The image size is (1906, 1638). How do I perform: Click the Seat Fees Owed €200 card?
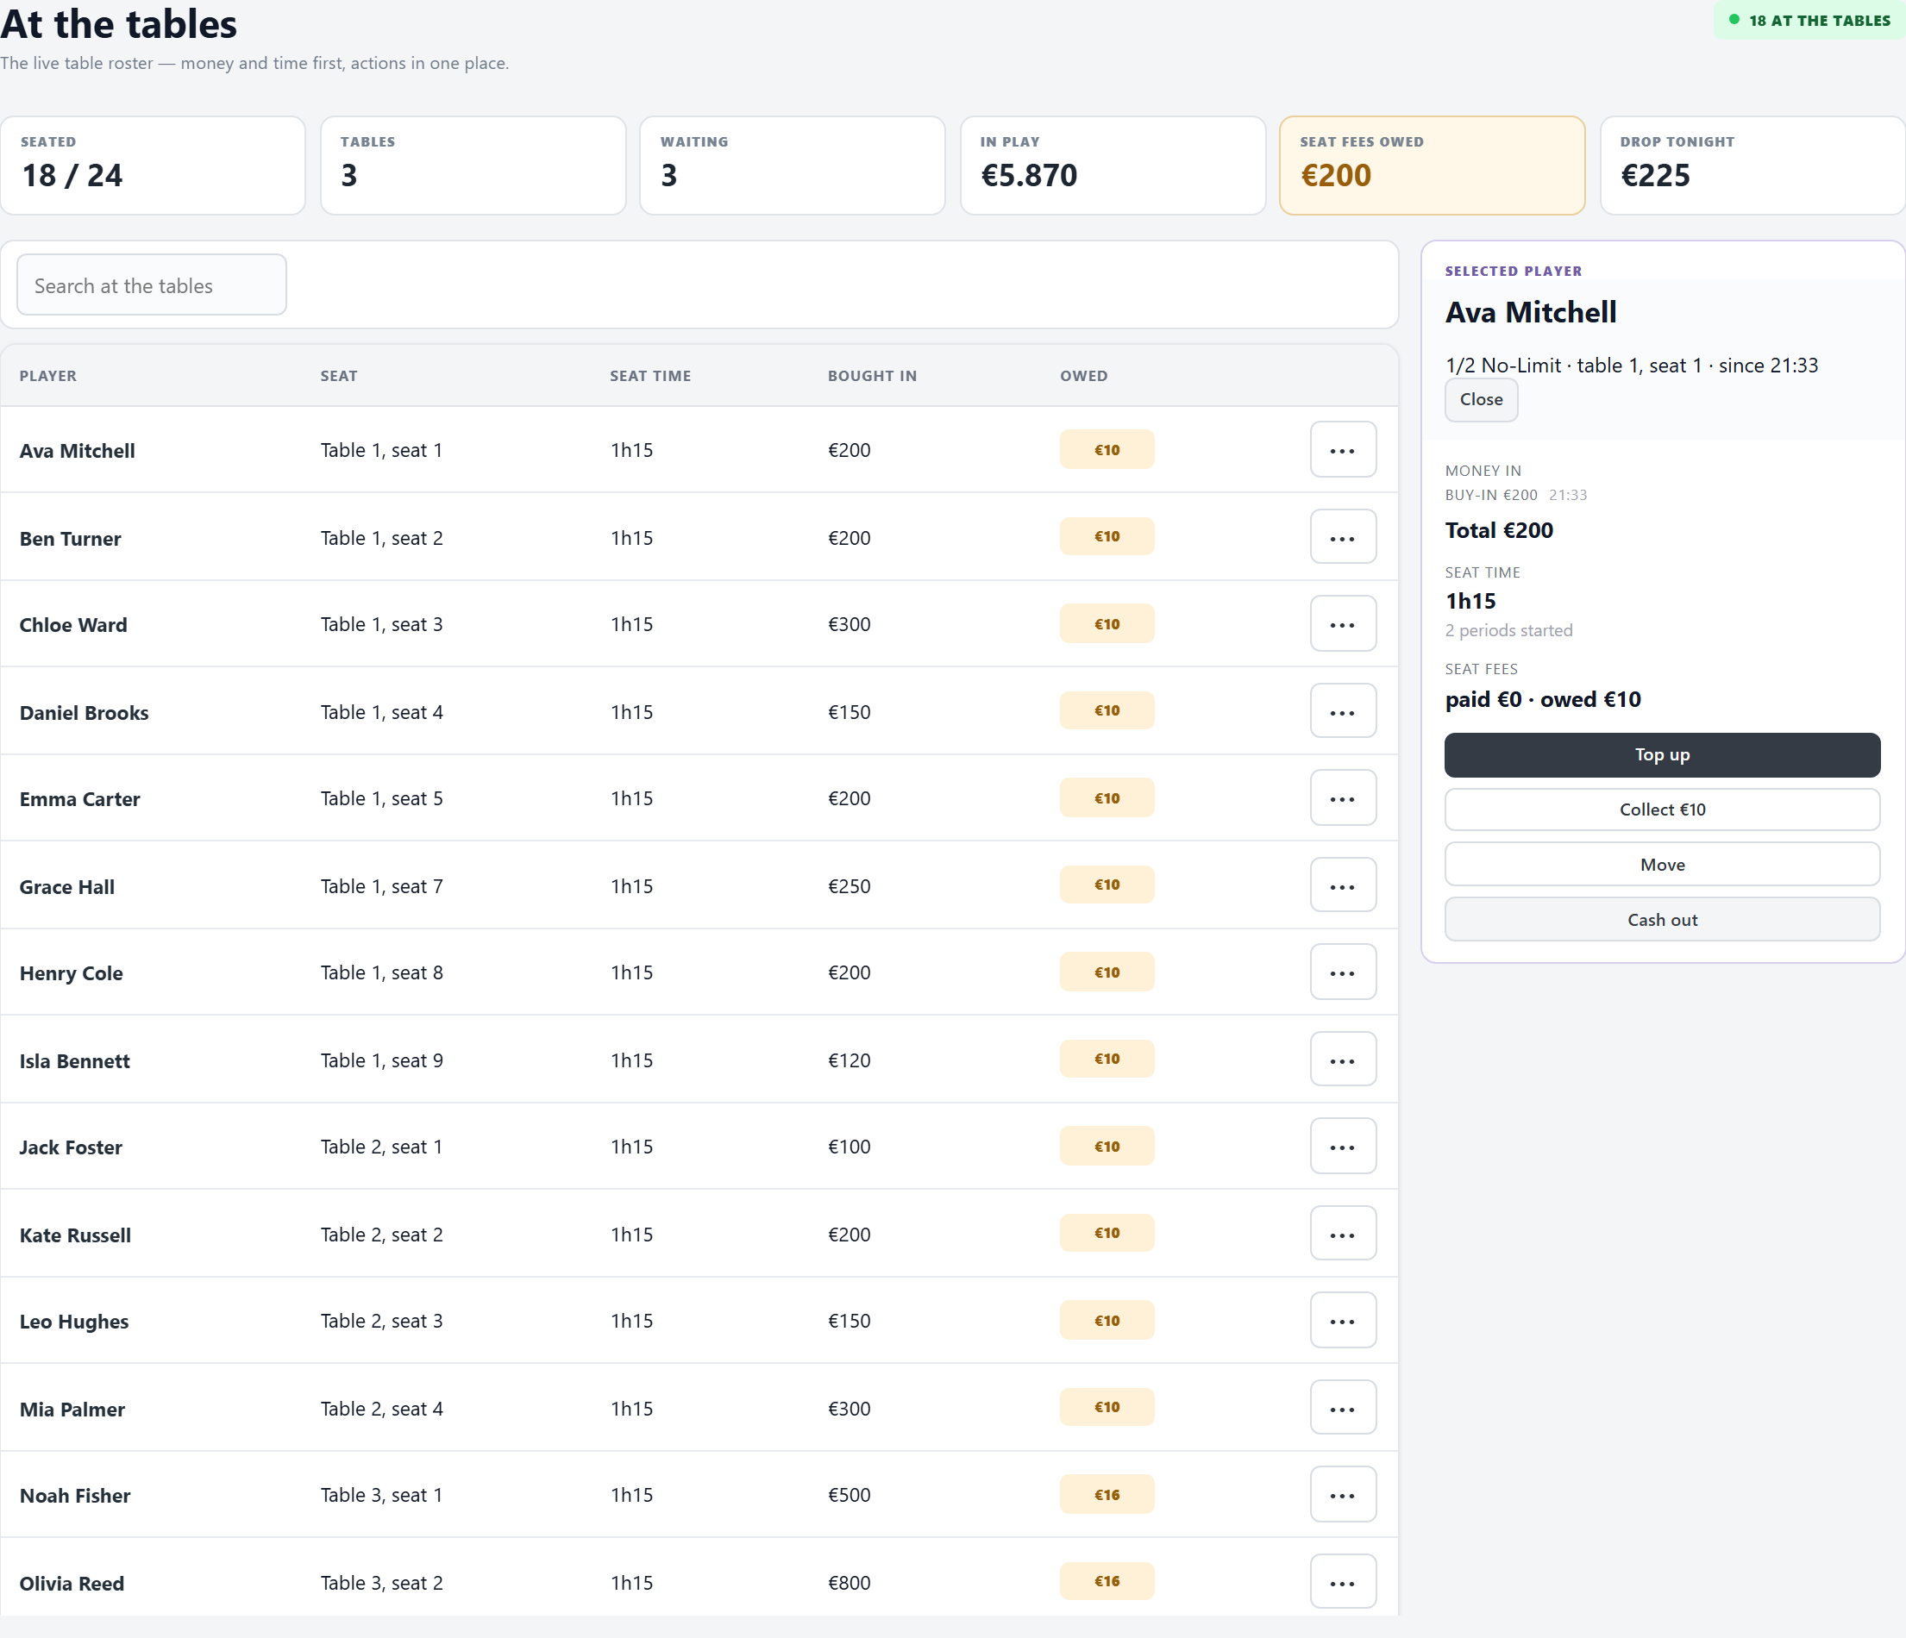point(1432,166)
